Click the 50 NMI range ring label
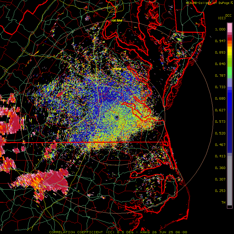Image resolution: width=234 pixels, height=234 pixels. coord(116,69)
